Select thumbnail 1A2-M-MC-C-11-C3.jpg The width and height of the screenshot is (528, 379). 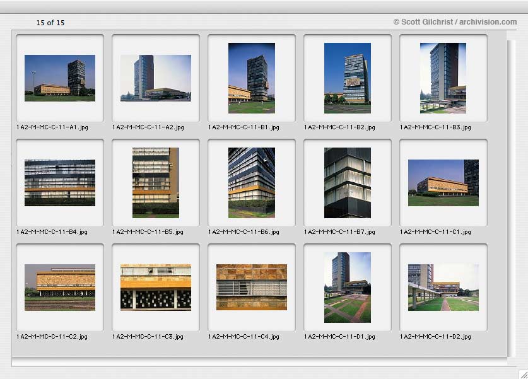tap(156, 288)
